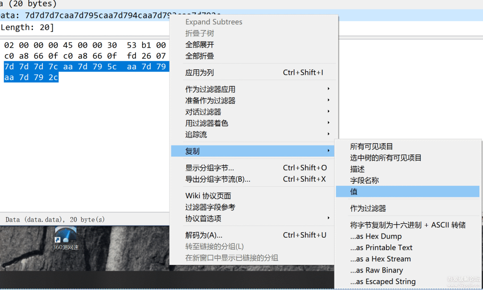Select 应用为列 in the context menu
This screenshot has width=483, height=290.
(x=253, y=72)
